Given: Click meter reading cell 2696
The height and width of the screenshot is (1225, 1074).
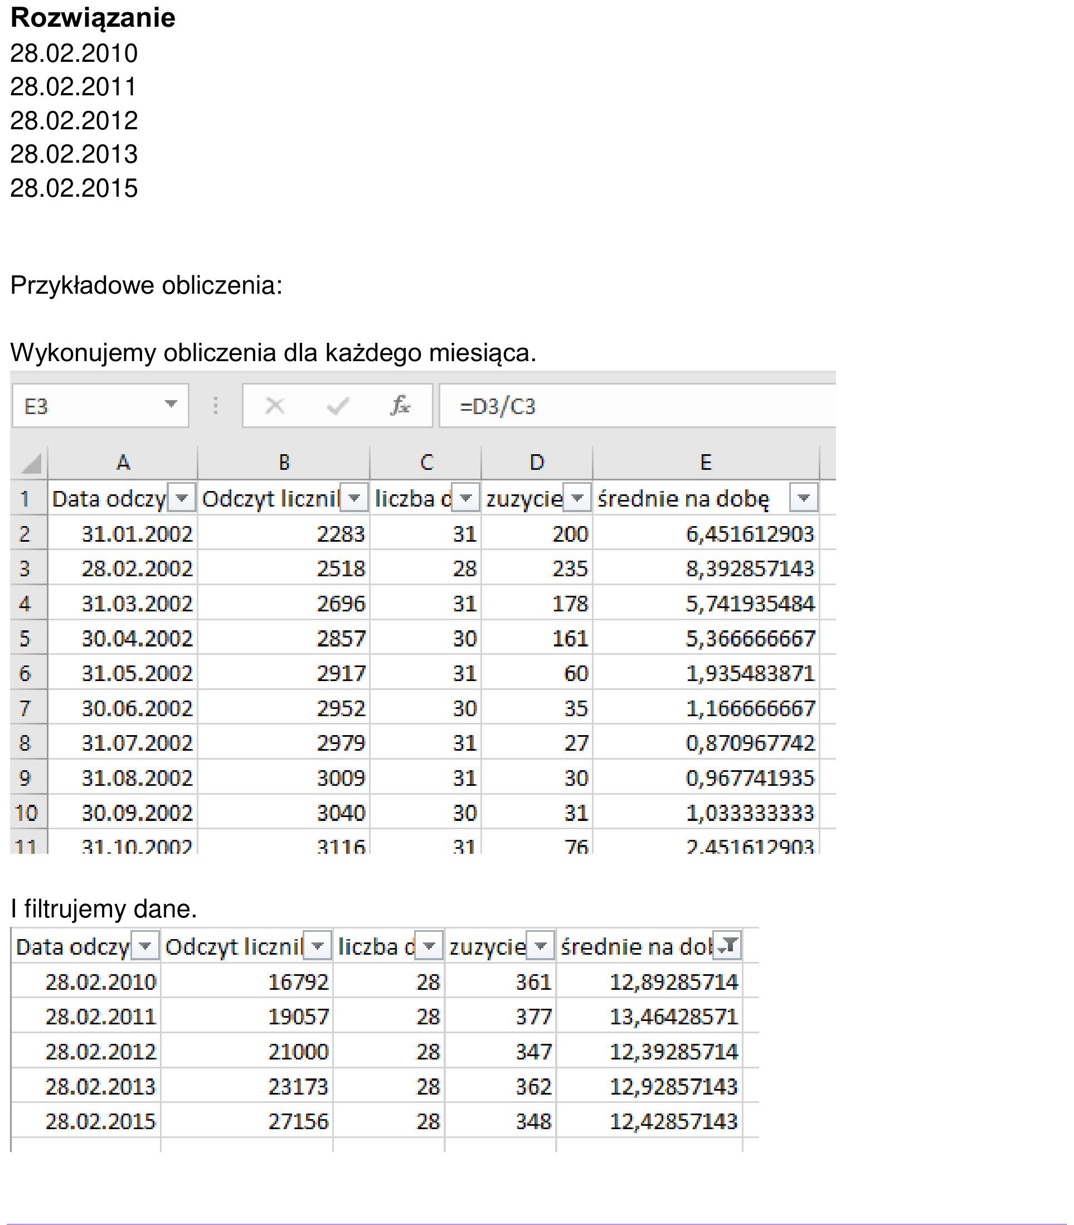Looking at the screenshot, I should pos(284,603).
